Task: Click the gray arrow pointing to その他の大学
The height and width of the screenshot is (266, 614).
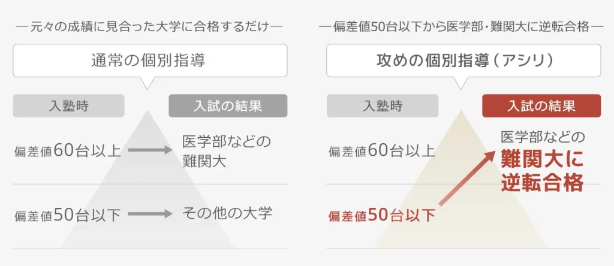Action: point(150,213)
